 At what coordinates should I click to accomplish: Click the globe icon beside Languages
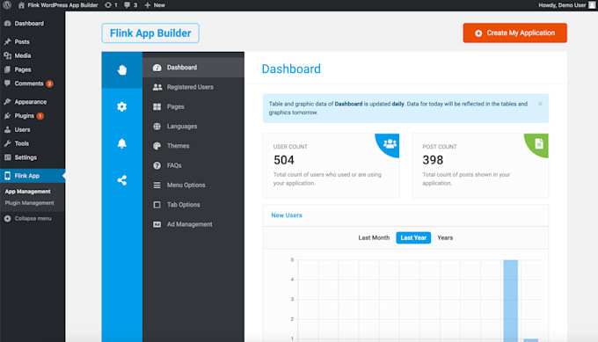157,127
